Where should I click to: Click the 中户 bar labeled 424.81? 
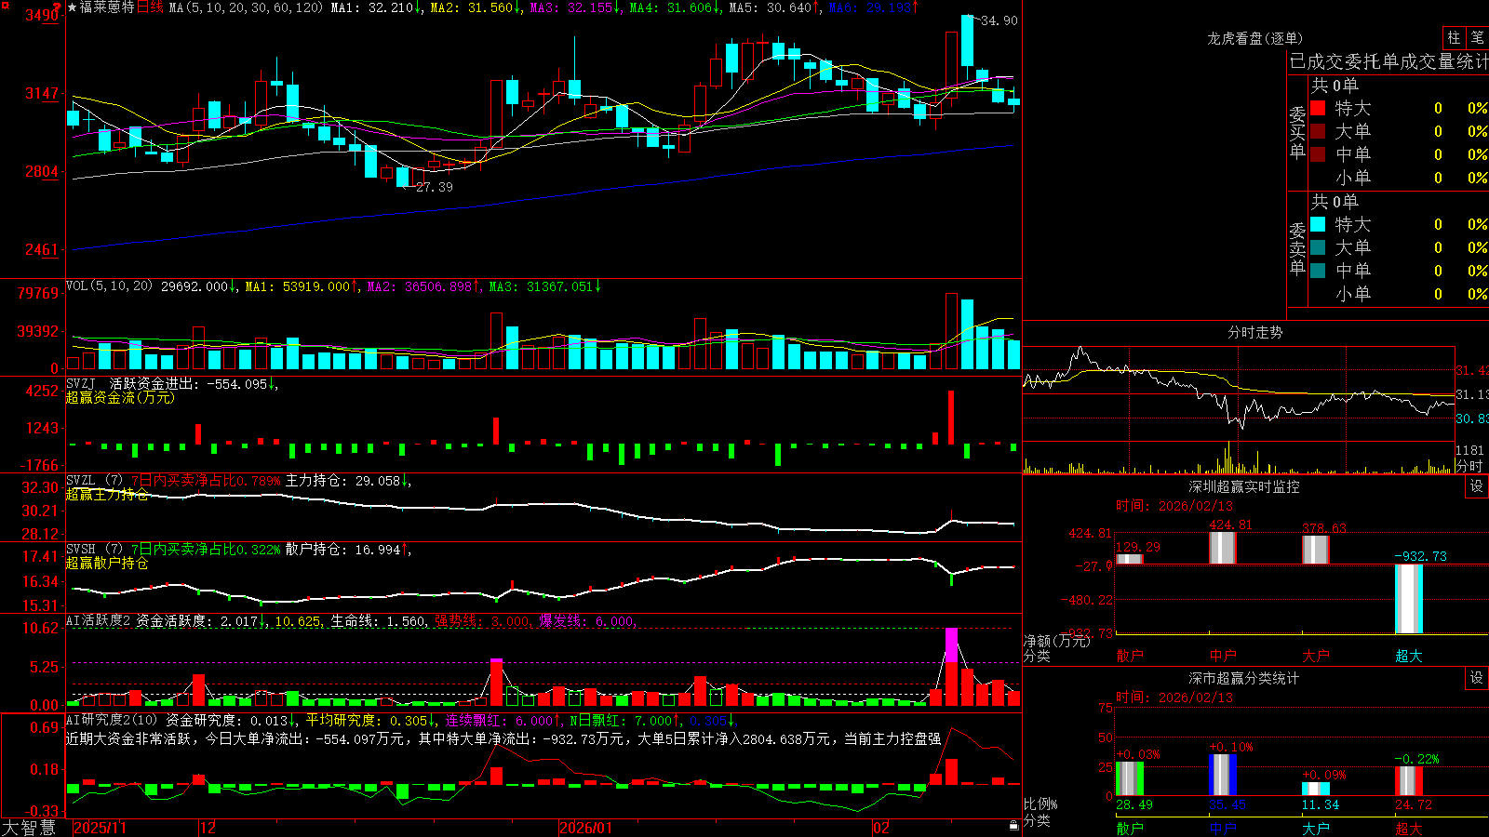click(1222, 548)
